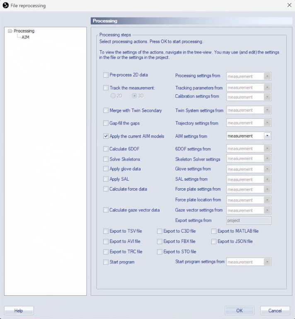Select the Processing tree item

point(24,31)
